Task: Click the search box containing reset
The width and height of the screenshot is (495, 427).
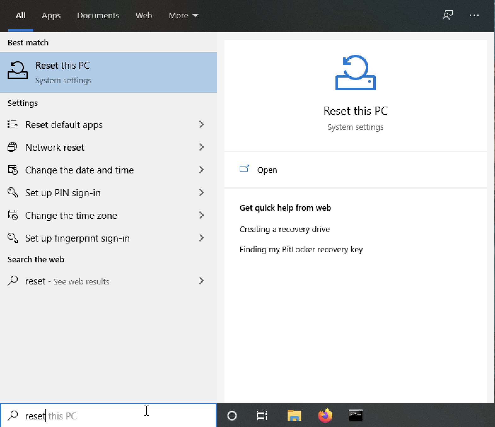Action: click(x=108, y=416)
